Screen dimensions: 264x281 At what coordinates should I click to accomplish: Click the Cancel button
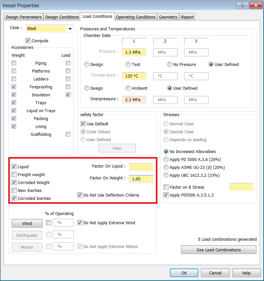coord(215,273)
